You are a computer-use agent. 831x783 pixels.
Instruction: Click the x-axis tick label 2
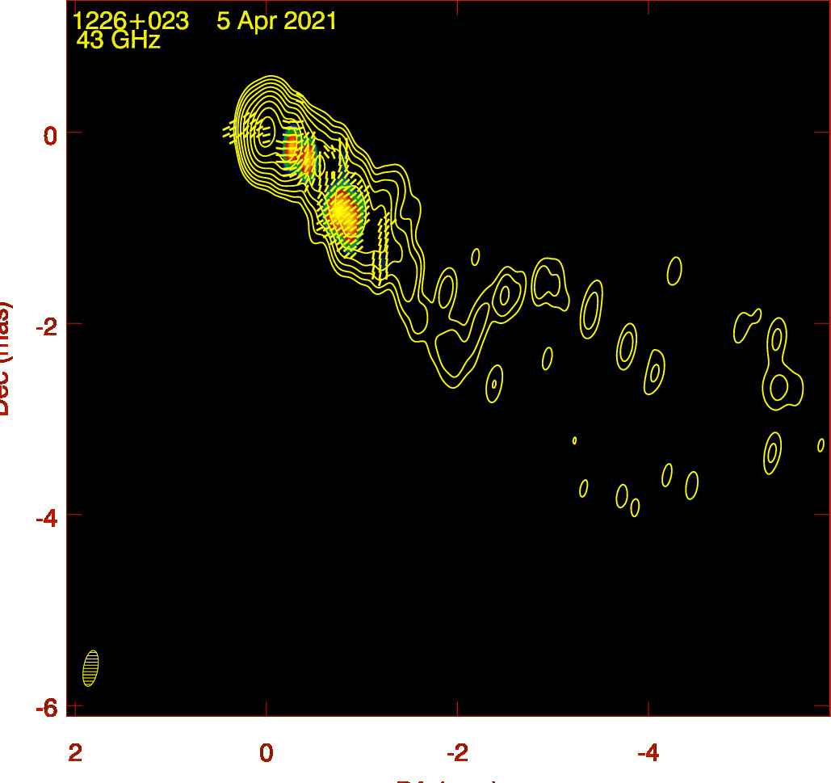tap(76, 752)
